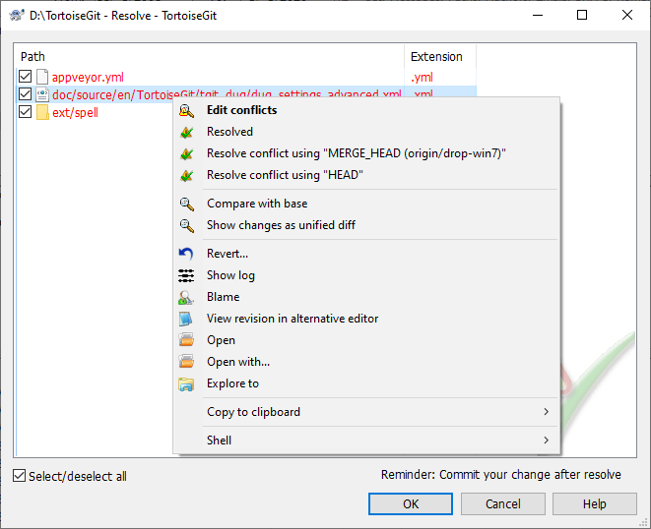Expand the Shell submenu arrow
Image resolution: width=651 pixels, height=529 pixels.
546,441
